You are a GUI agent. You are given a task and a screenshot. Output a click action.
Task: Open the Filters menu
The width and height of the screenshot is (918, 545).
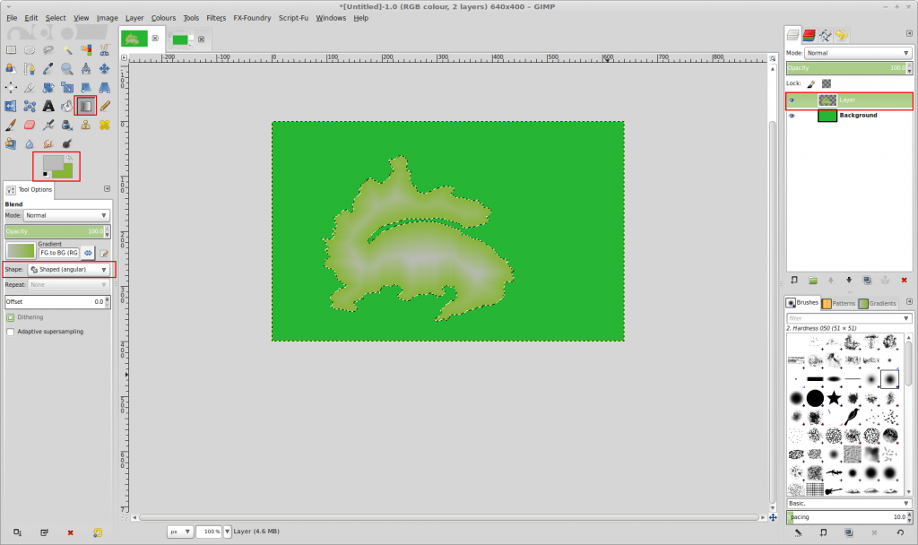215,17
